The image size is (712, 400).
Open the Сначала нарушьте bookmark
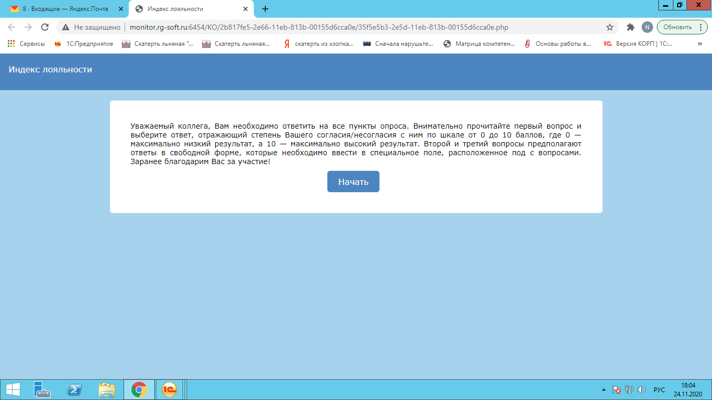[398, 44]
